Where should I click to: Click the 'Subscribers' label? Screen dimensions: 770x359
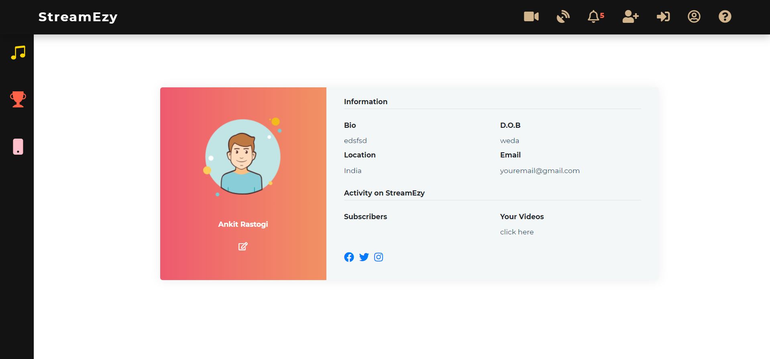pyautogui.click(x=365, y=217)
